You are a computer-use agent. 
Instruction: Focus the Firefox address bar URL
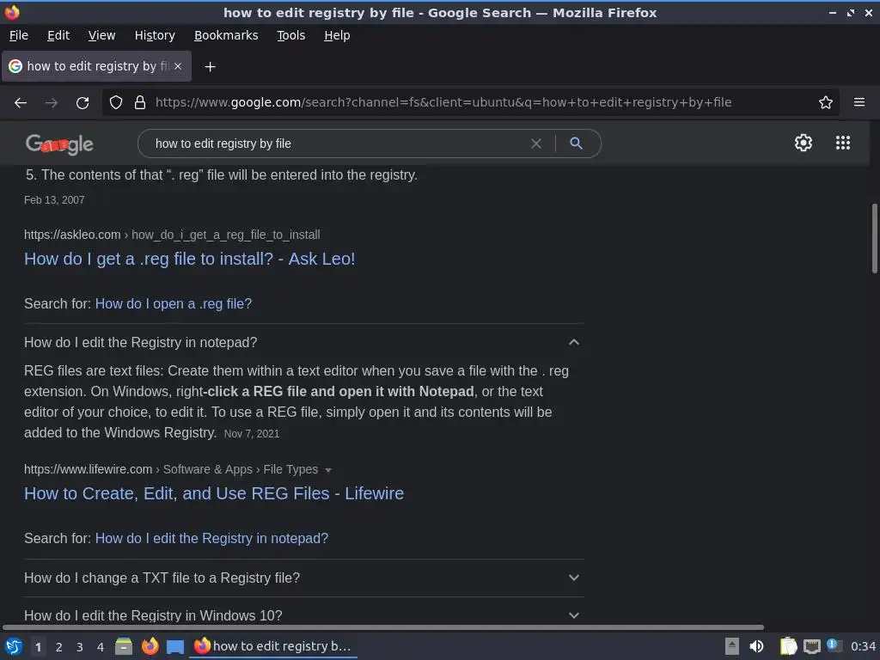pyautogui.click(x=443, y=102)
